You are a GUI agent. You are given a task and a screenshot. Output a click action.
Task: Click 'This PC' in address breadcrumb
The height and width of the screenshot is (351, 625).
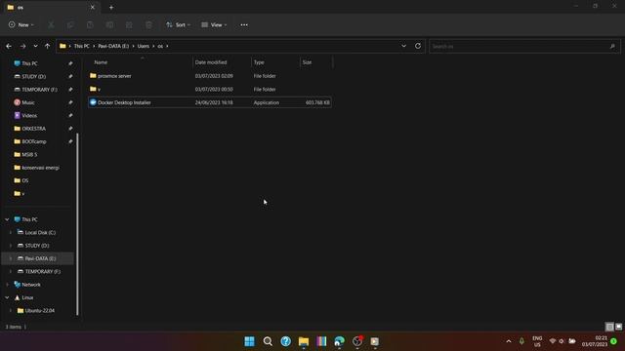point(81,46)
